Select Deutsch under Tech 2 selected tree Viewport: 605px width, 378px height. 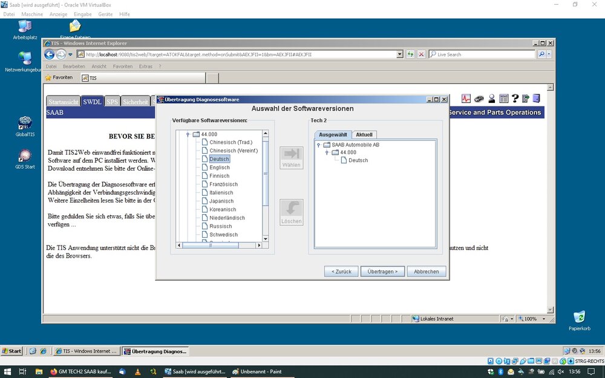358,160
